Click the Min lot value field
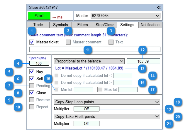Viewport: 188px width, 134px height. click(x=84, y=89)
